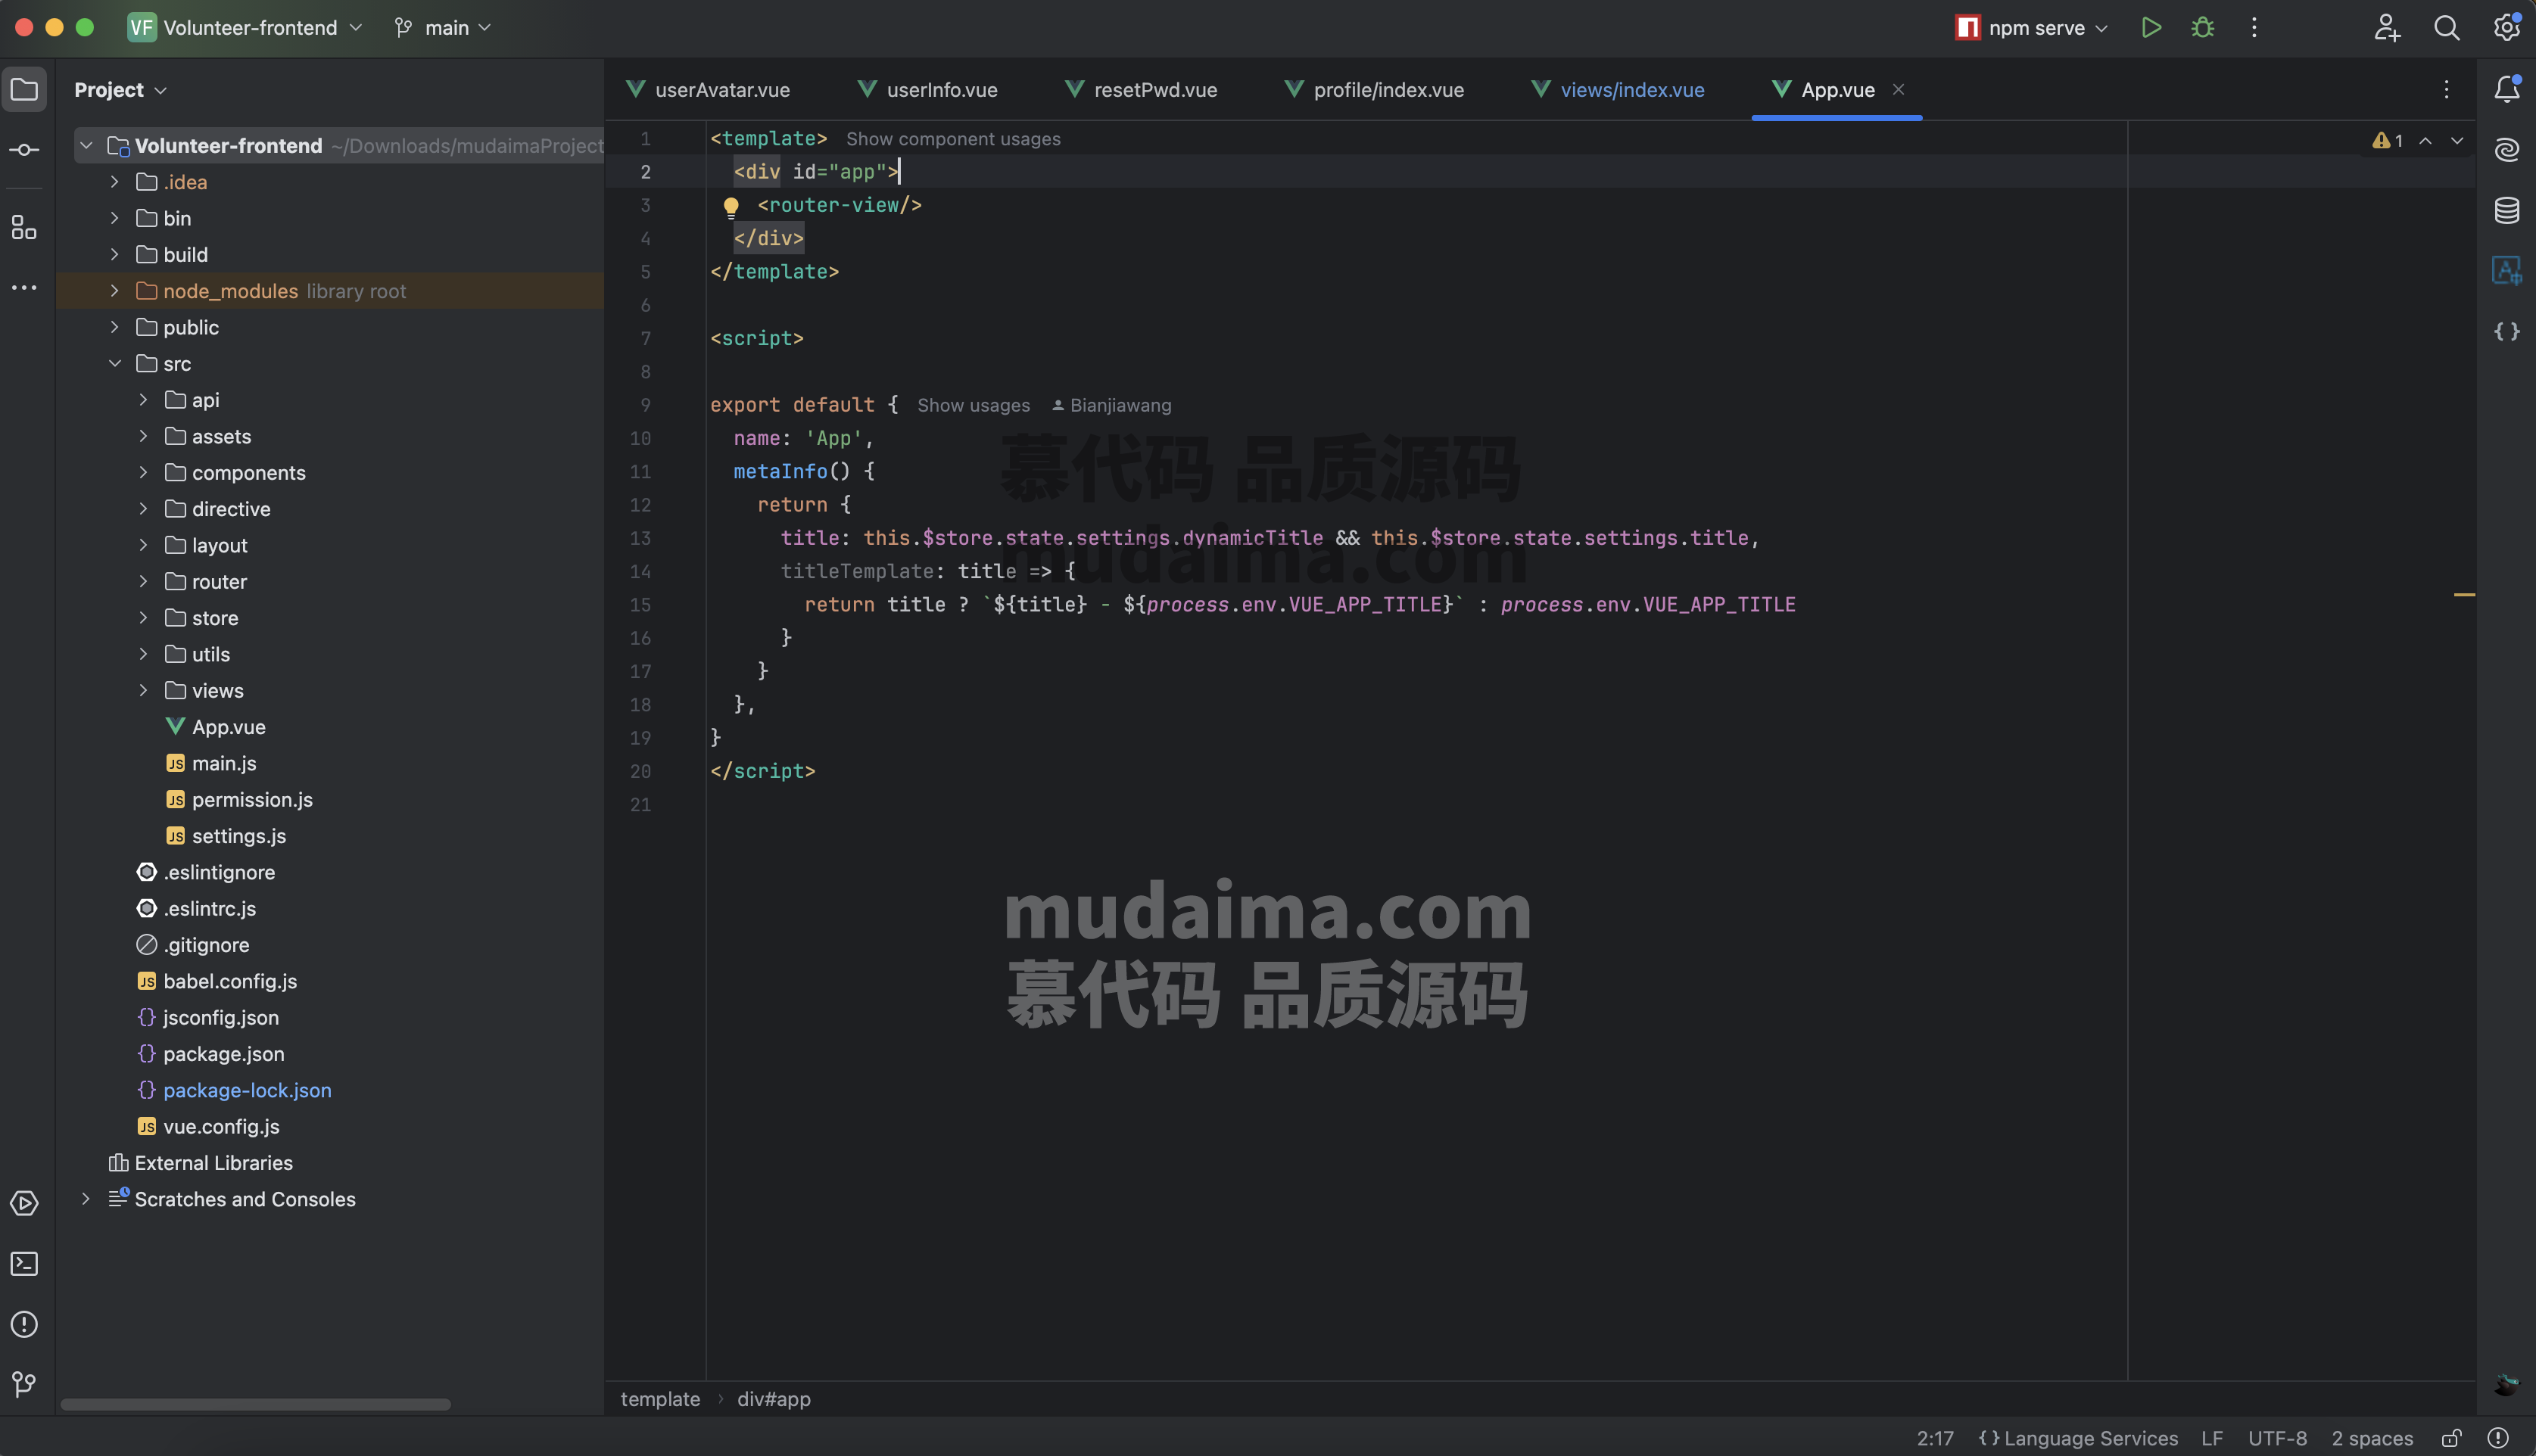The image size is (2536, 1456).
Task: Toggle file read-only lock icon
Action: 2451,1438
